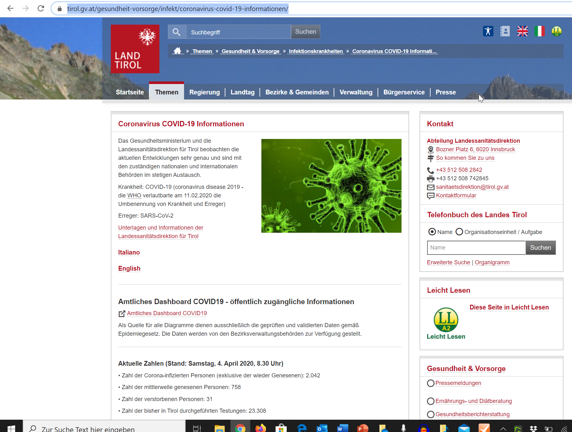This screenshot has height=432, width=572.
Task: Switch to Italian via the Italy flag
Action: pos(539,31)
